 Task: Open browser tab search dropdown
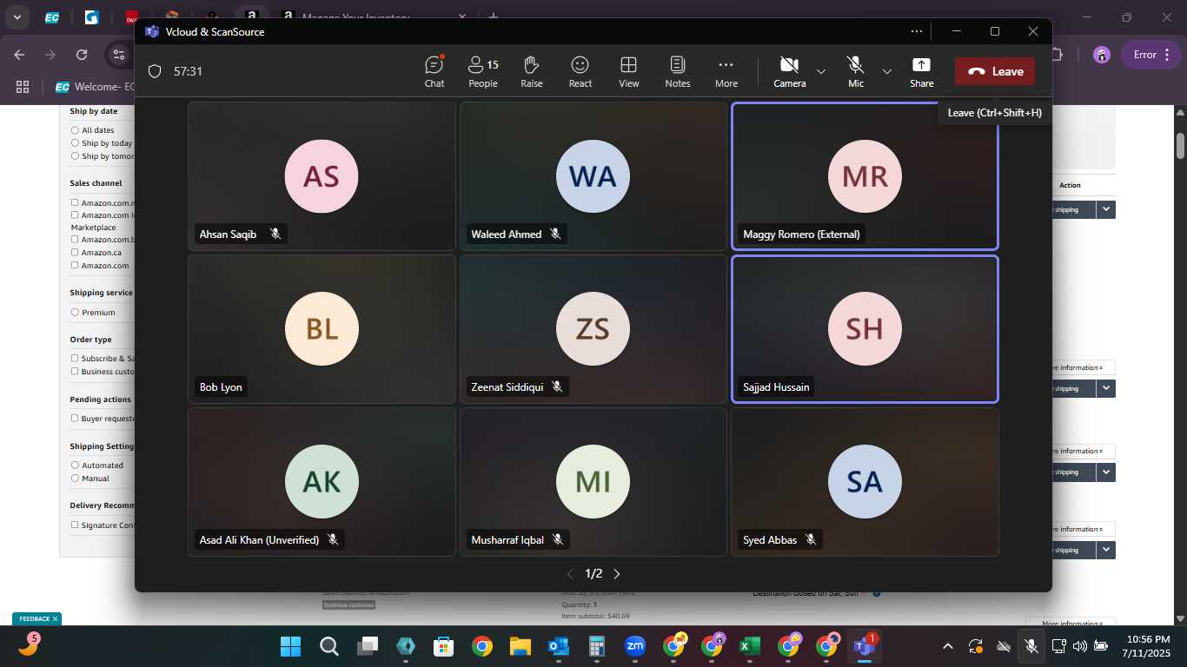[17, 17]
